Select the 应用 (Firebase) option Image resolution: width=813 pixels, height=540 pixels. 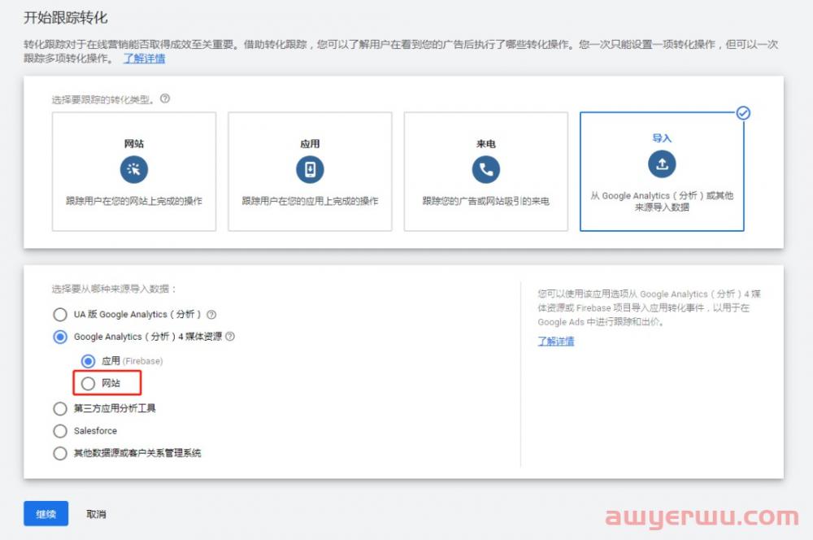88,360
